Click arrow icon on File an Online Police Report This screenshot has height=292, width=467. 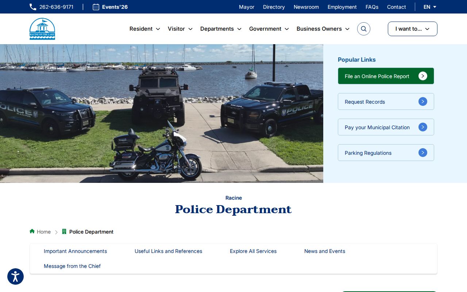point(423,76)
